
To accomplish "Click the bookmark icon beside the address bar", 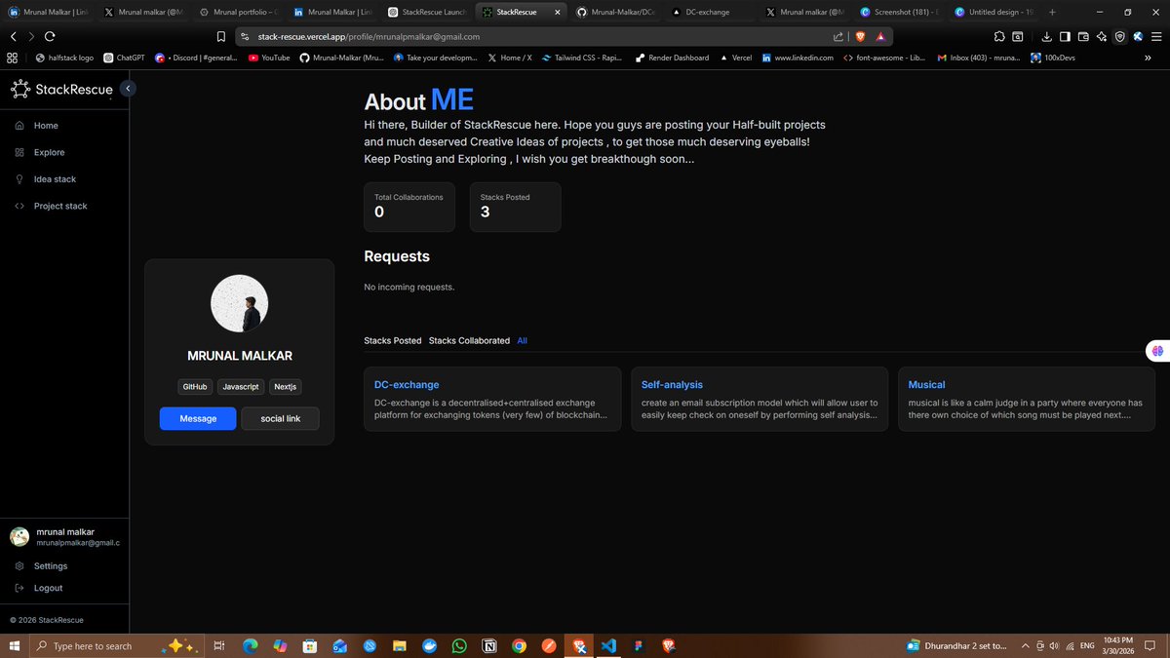I will click(x=222, y=36).
